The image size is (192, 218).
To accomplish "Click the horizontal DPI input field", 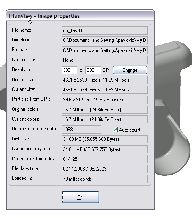I will (69, 70).
